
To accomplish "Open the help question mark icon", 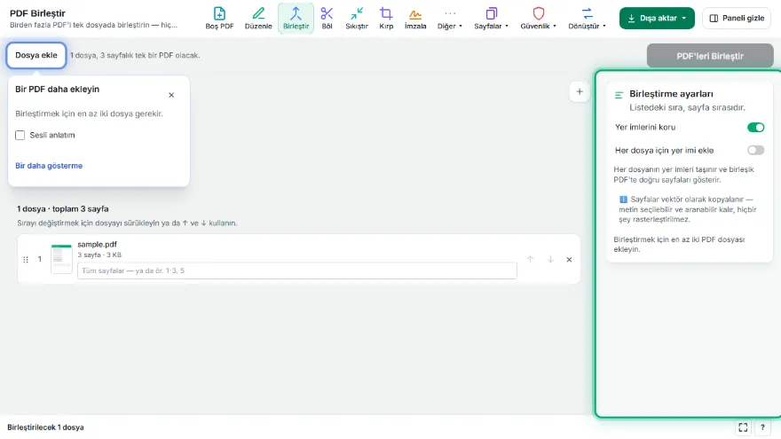I will click(x=762, y=427).
